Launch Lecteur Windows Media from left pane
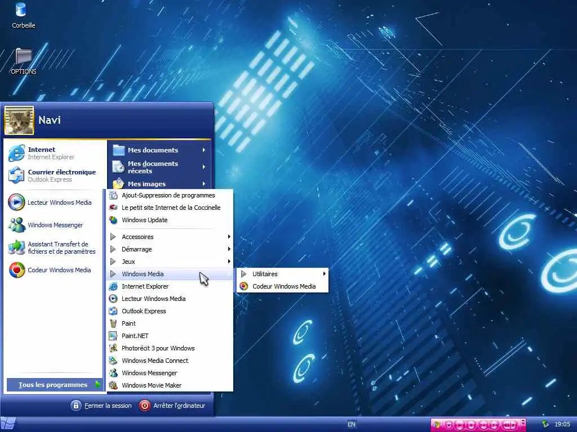 click(x=54, y=202)
